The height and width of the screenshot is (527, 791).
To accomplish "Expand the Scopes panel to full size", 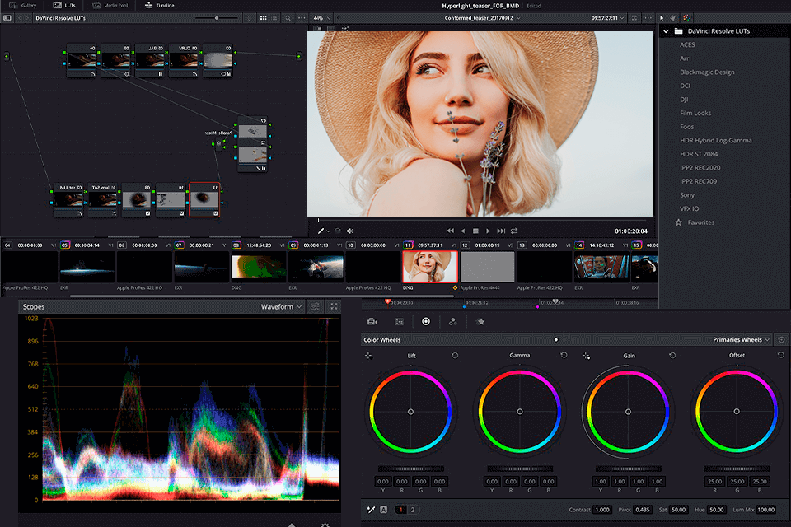I will point(334,306).
